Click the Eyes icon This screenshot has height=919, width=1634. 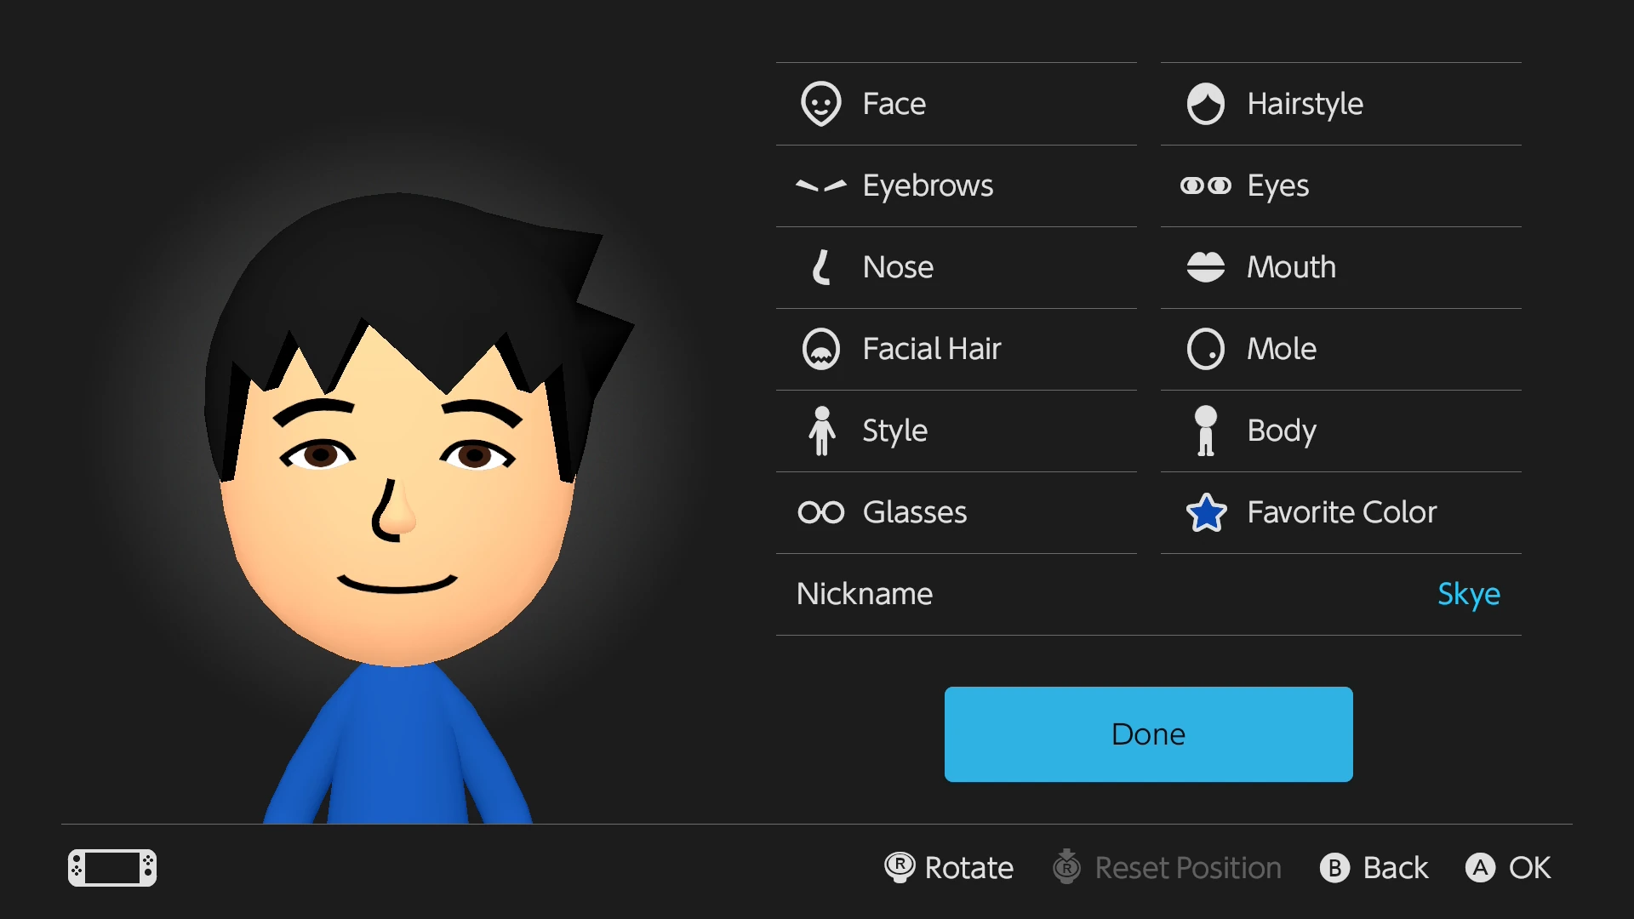pos(1205,185)
